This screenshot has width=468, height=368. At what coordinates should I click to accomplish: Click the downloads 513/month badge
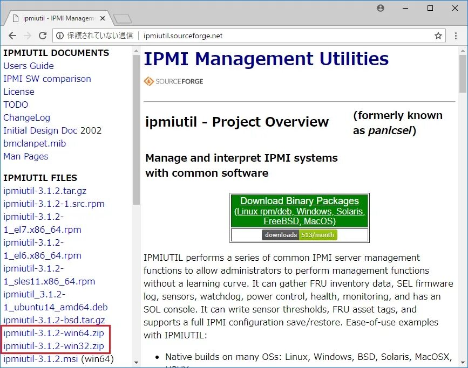point(300,235)
